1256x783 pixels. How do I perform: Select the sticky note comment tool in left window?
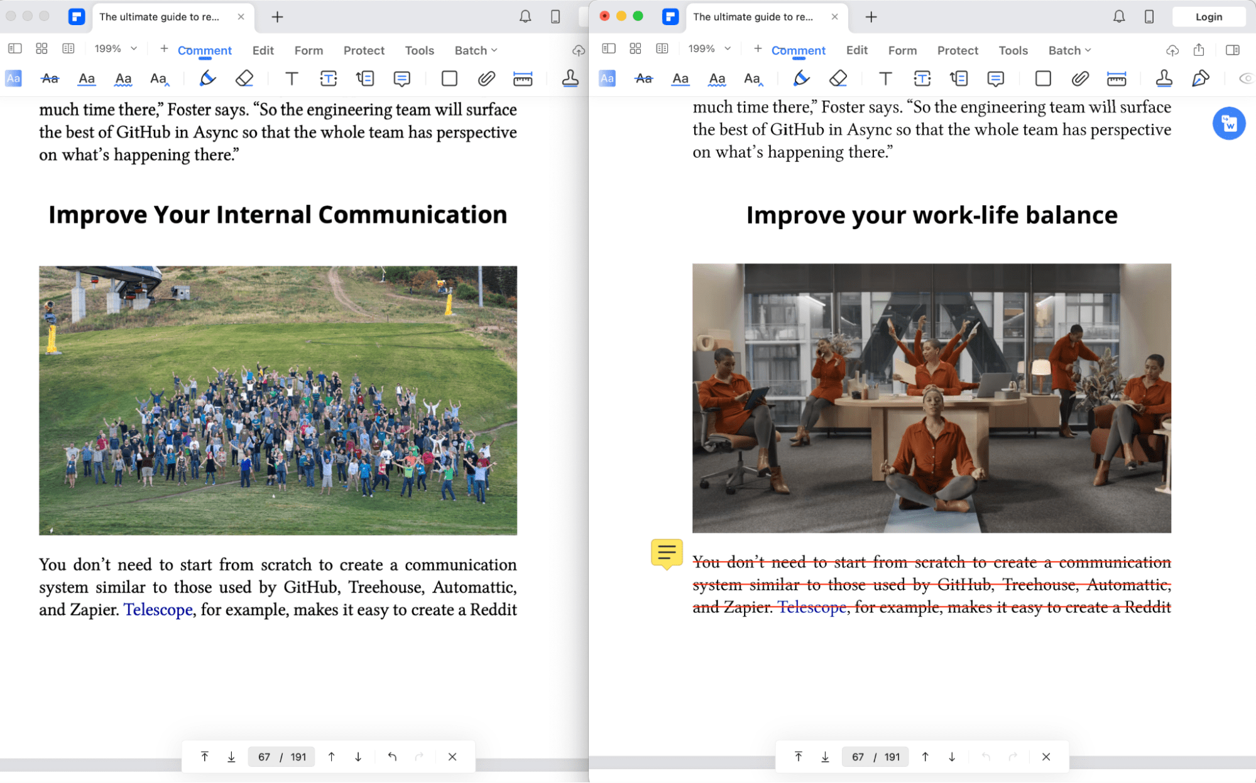[x=401, y=78]
